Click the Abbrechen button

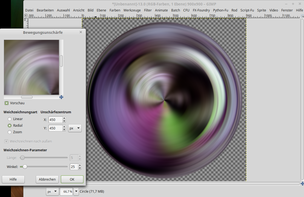coord(47,179)
